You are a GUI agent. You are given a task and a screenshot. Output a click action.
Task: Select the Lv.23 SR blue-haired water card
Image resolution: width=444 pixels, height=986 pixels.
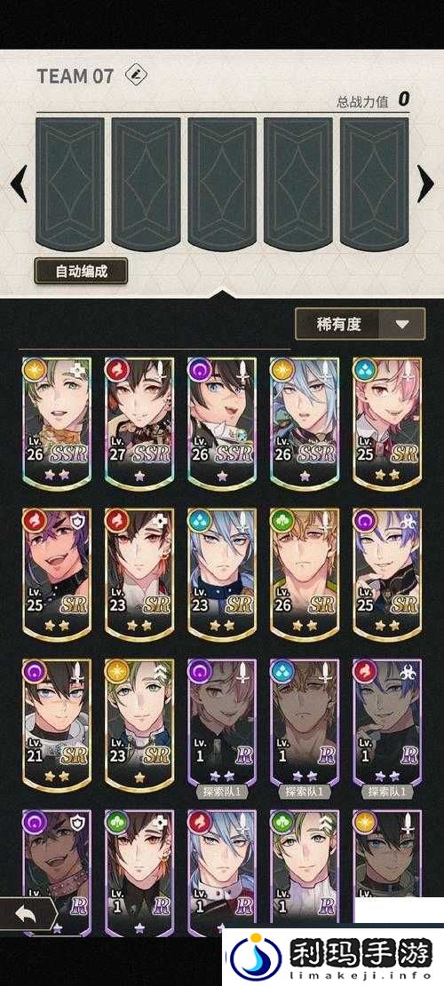click(222, 575)
